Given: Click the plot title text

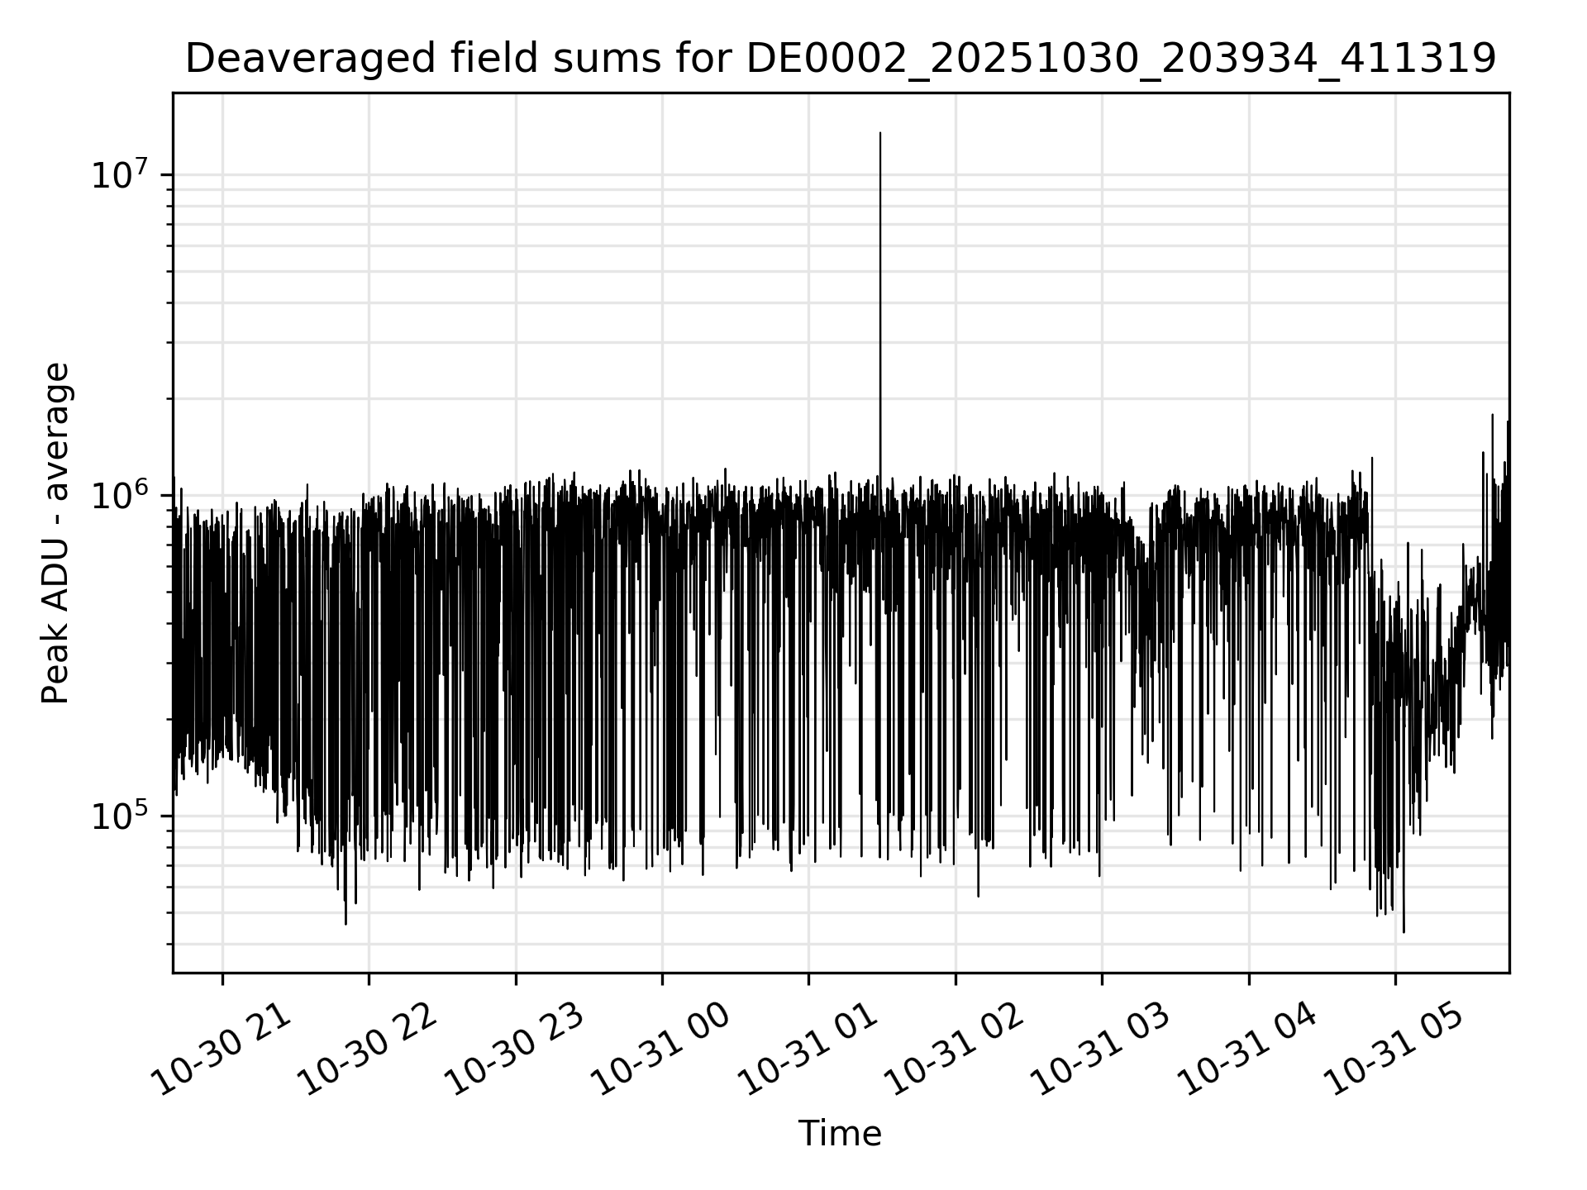Looking at the screenshot, I should pos(840,59).
